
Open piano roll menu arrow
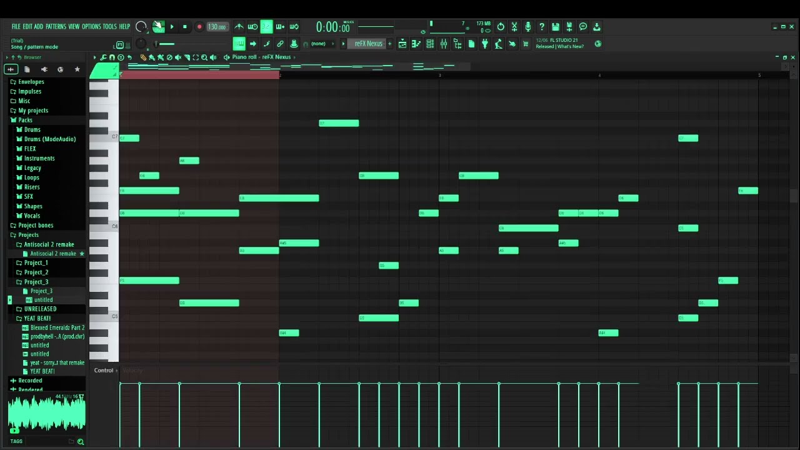pyautogui.click(x=95, y=57)
